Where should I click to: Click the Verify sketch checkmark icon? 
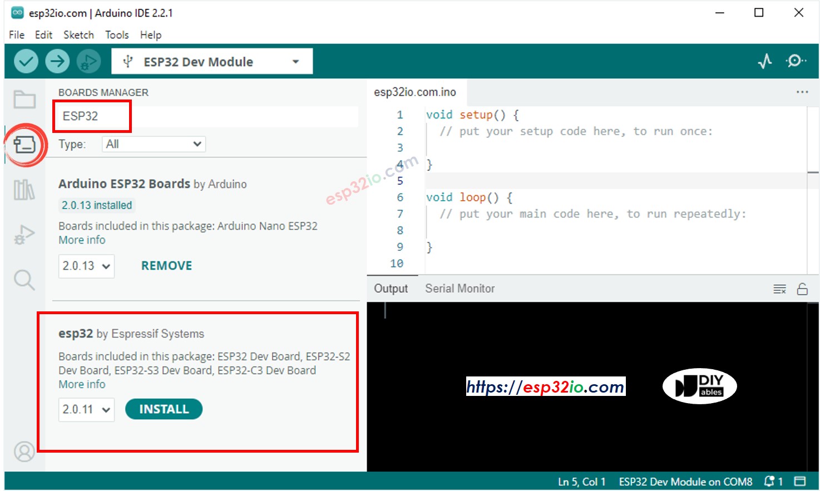26,61
